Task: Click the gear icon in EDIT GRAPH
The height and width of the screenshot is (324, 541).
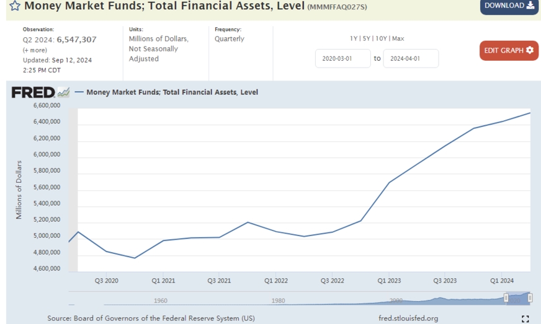Action: tap(529, 50)
